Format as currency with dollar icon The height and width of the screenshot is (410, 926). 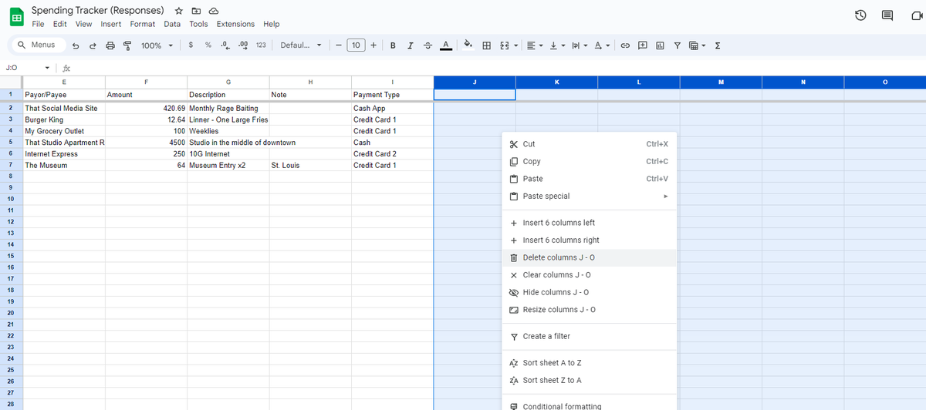click(x=191, y=45)
